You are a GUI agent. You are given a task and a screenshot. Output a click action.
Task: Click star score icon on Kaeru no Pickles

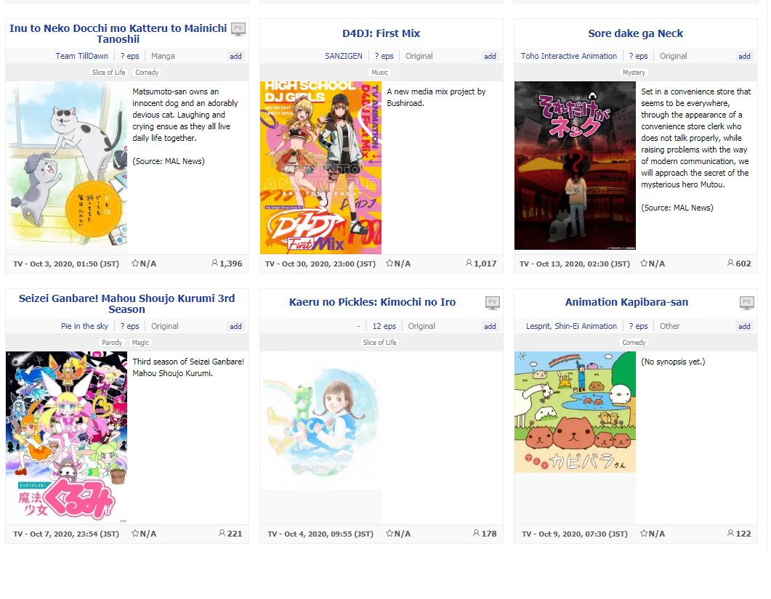pyautogui.click(x=389, y=533)
